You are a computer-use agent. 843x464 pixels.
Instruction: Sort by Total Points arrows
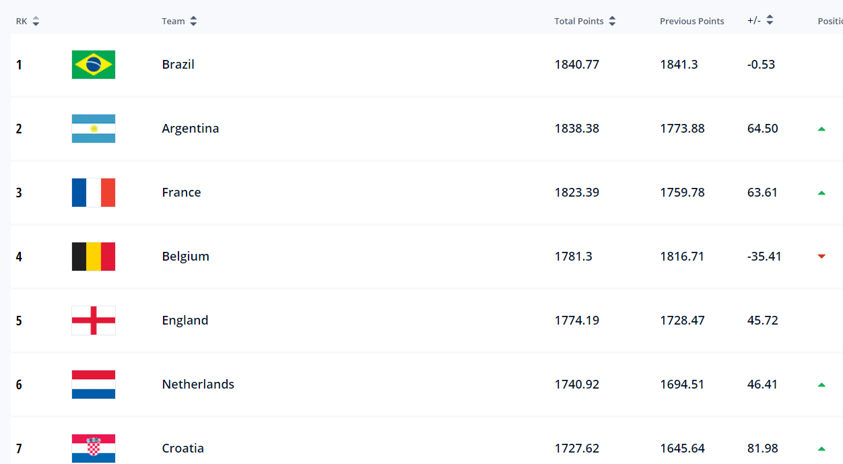coord(612,22)
